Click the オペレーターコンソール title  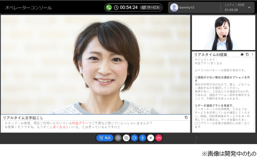point(28,8)
